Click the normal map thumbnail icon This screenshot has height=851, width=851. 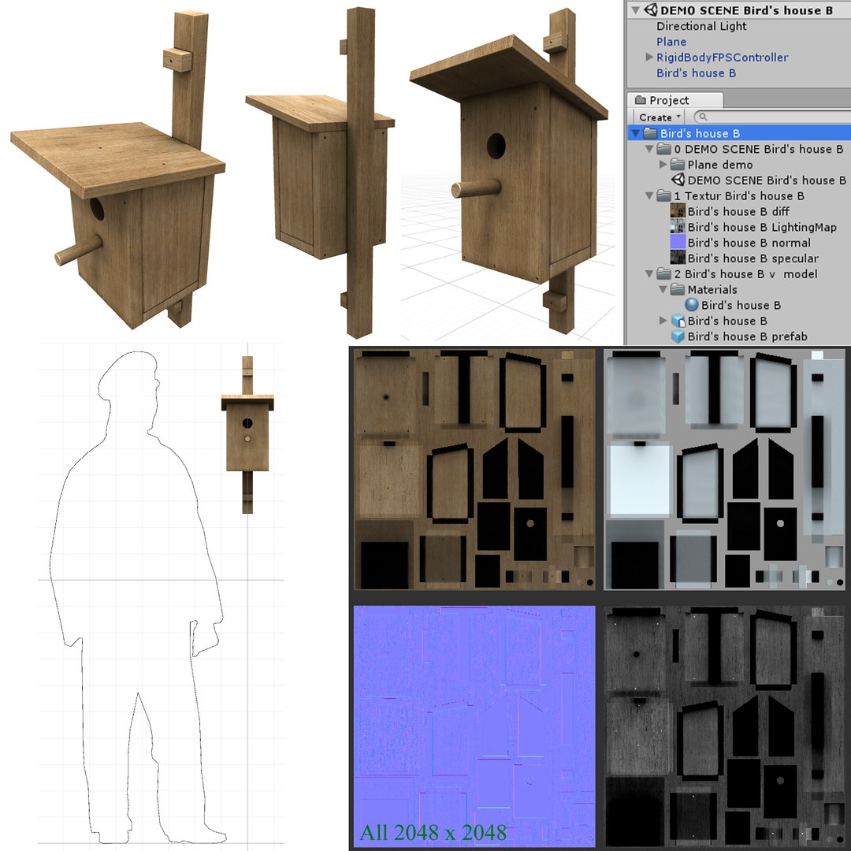pos(678,242)
